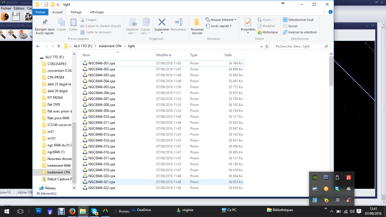This screenshot has height=217, width=386.
Task: Open Firefox from the taskbar
Action: click(x=72, y=211)
